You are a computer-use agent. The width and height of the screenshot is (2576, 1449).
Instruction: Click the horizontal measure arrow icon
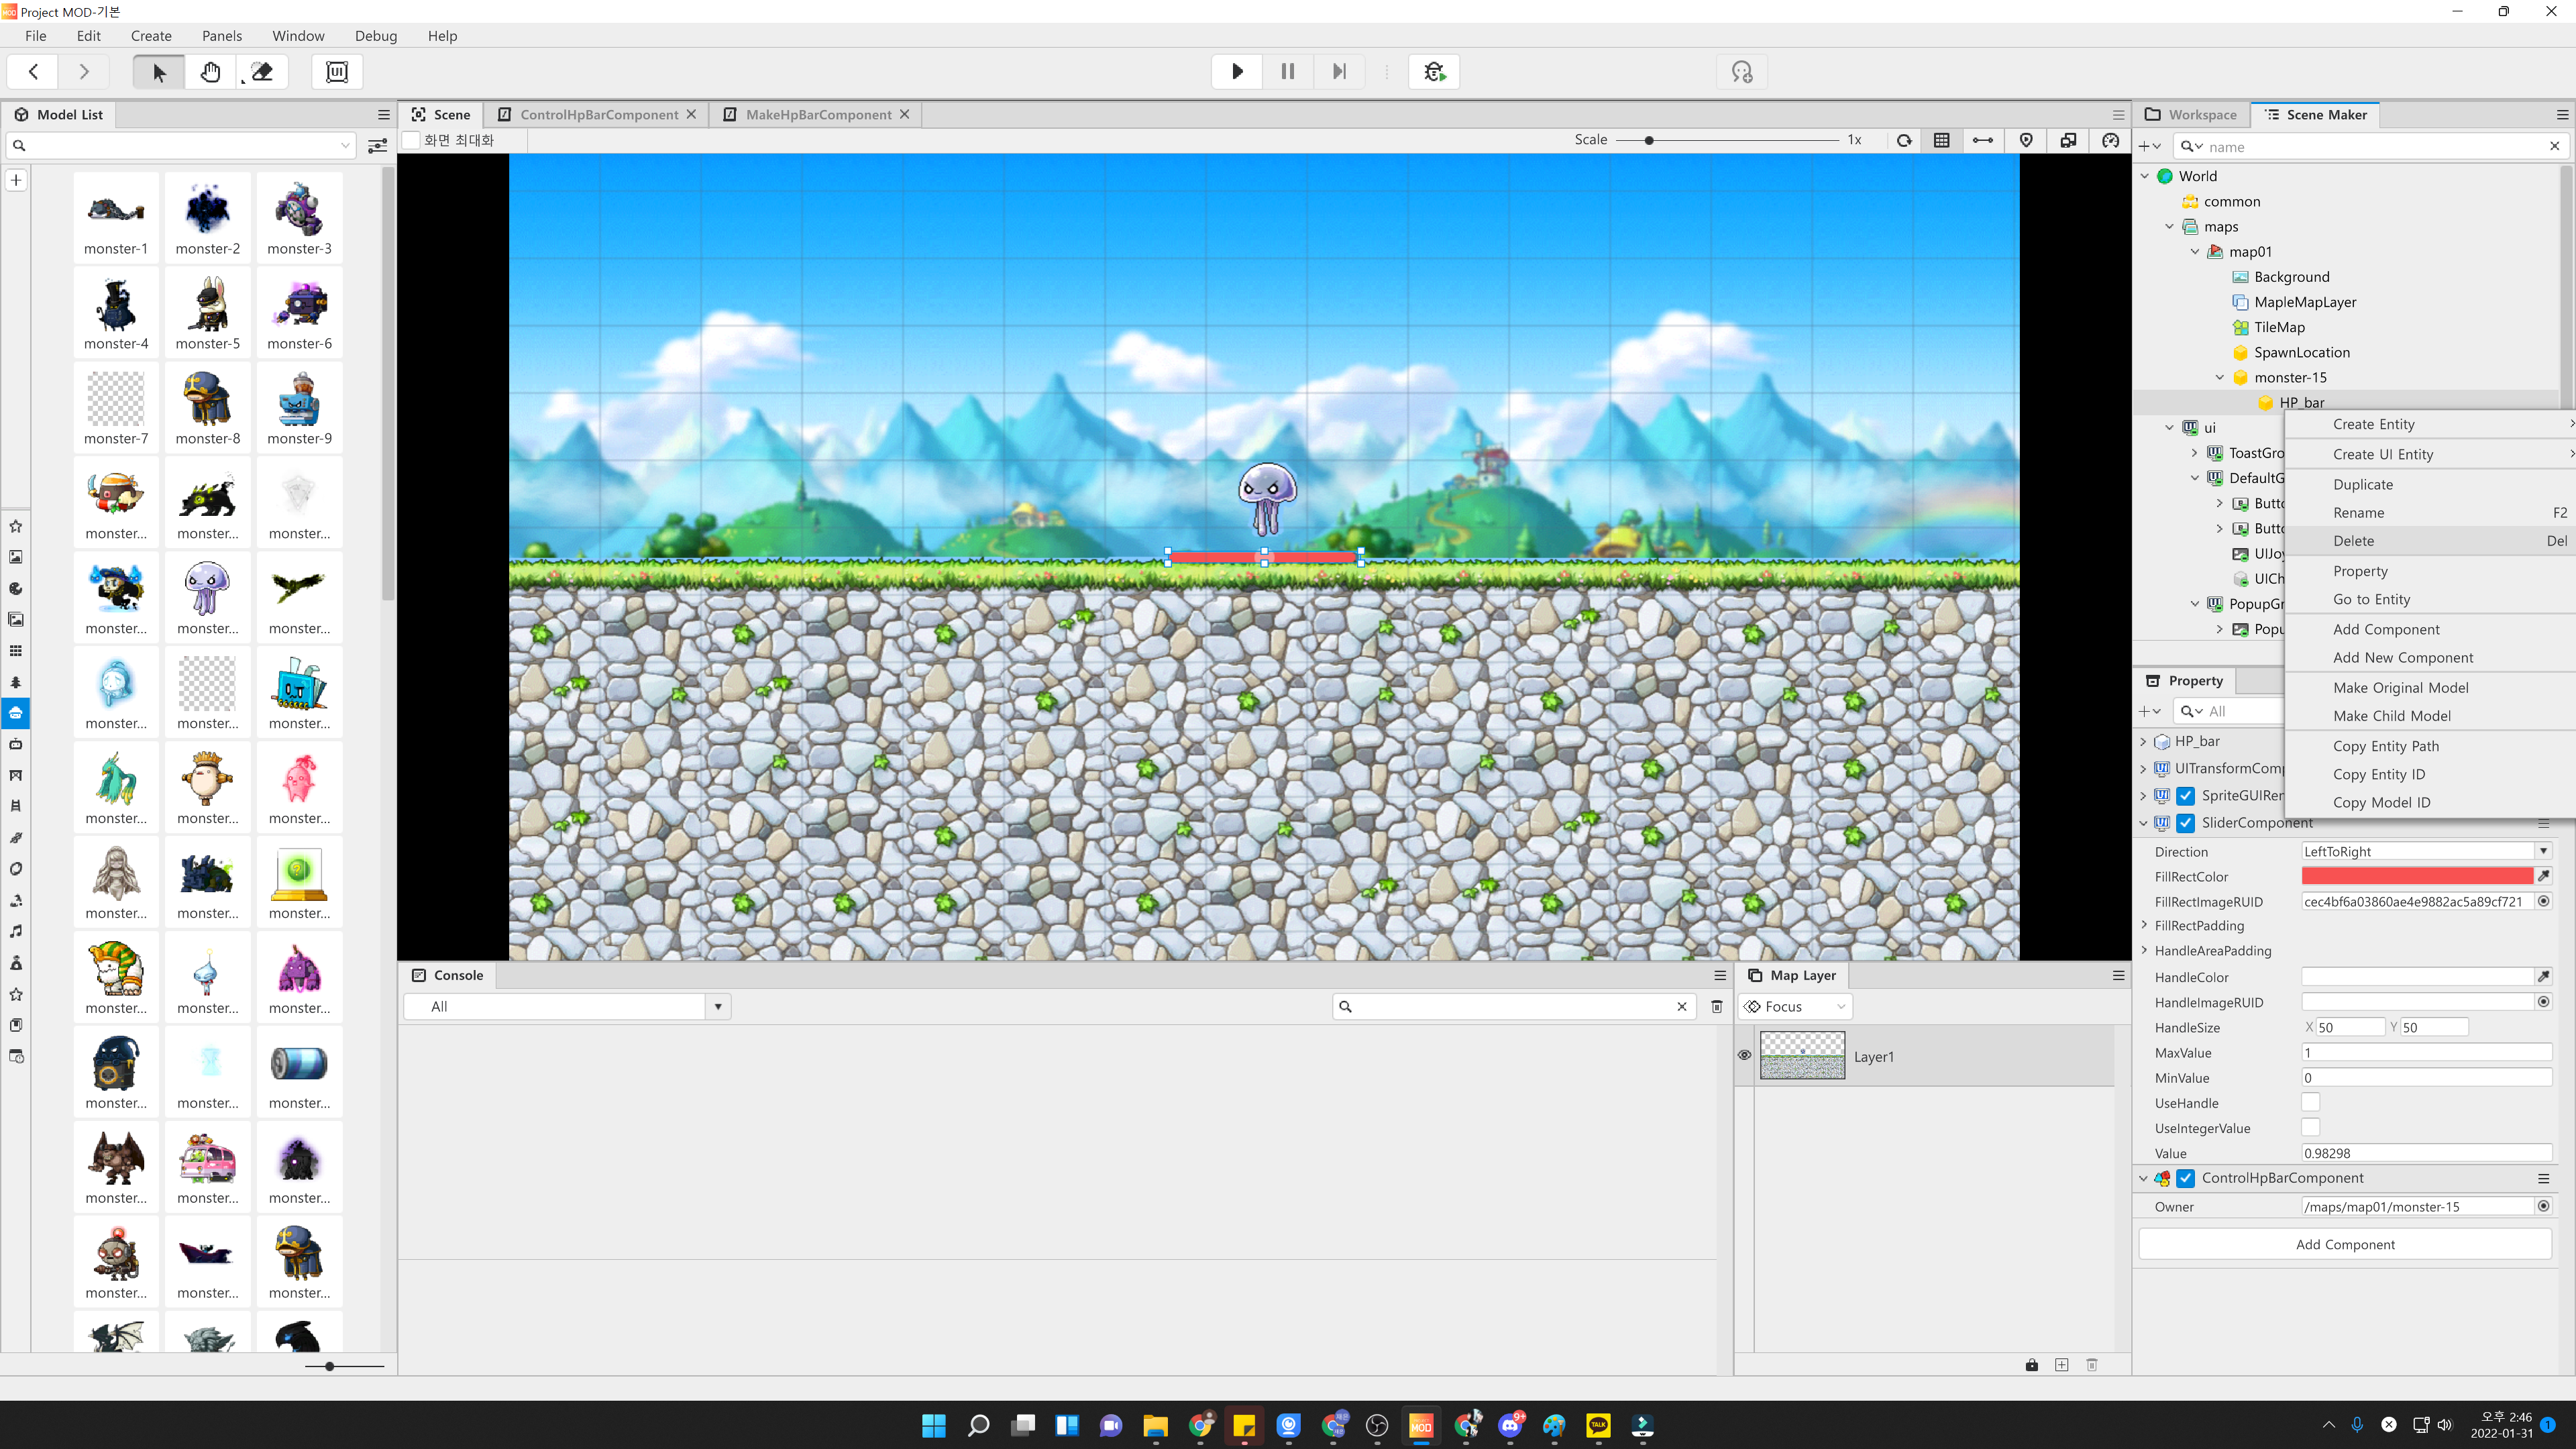pyautogui.click(x=1983, y=140)
